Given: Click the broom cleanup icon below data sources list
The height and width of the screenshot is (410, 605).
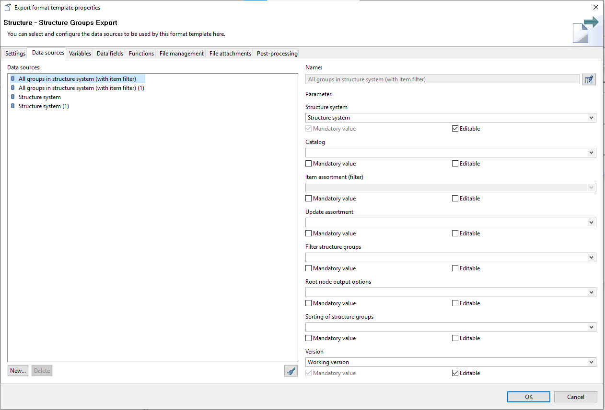Looking at the screenshot, I should 291,371.
